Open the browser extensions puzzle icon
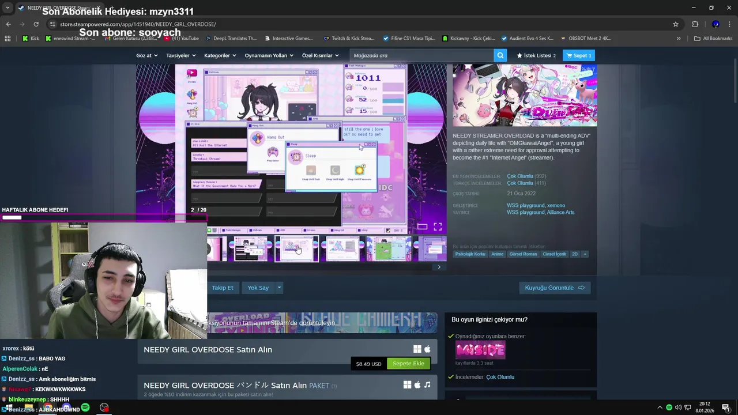Viewport: 738px width, 415px height. tap(695, 24)
